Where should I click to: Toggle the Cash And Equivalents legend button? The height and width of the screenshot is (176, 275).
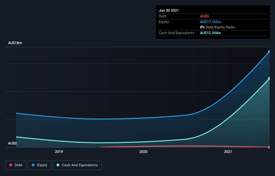coord(77,165)
